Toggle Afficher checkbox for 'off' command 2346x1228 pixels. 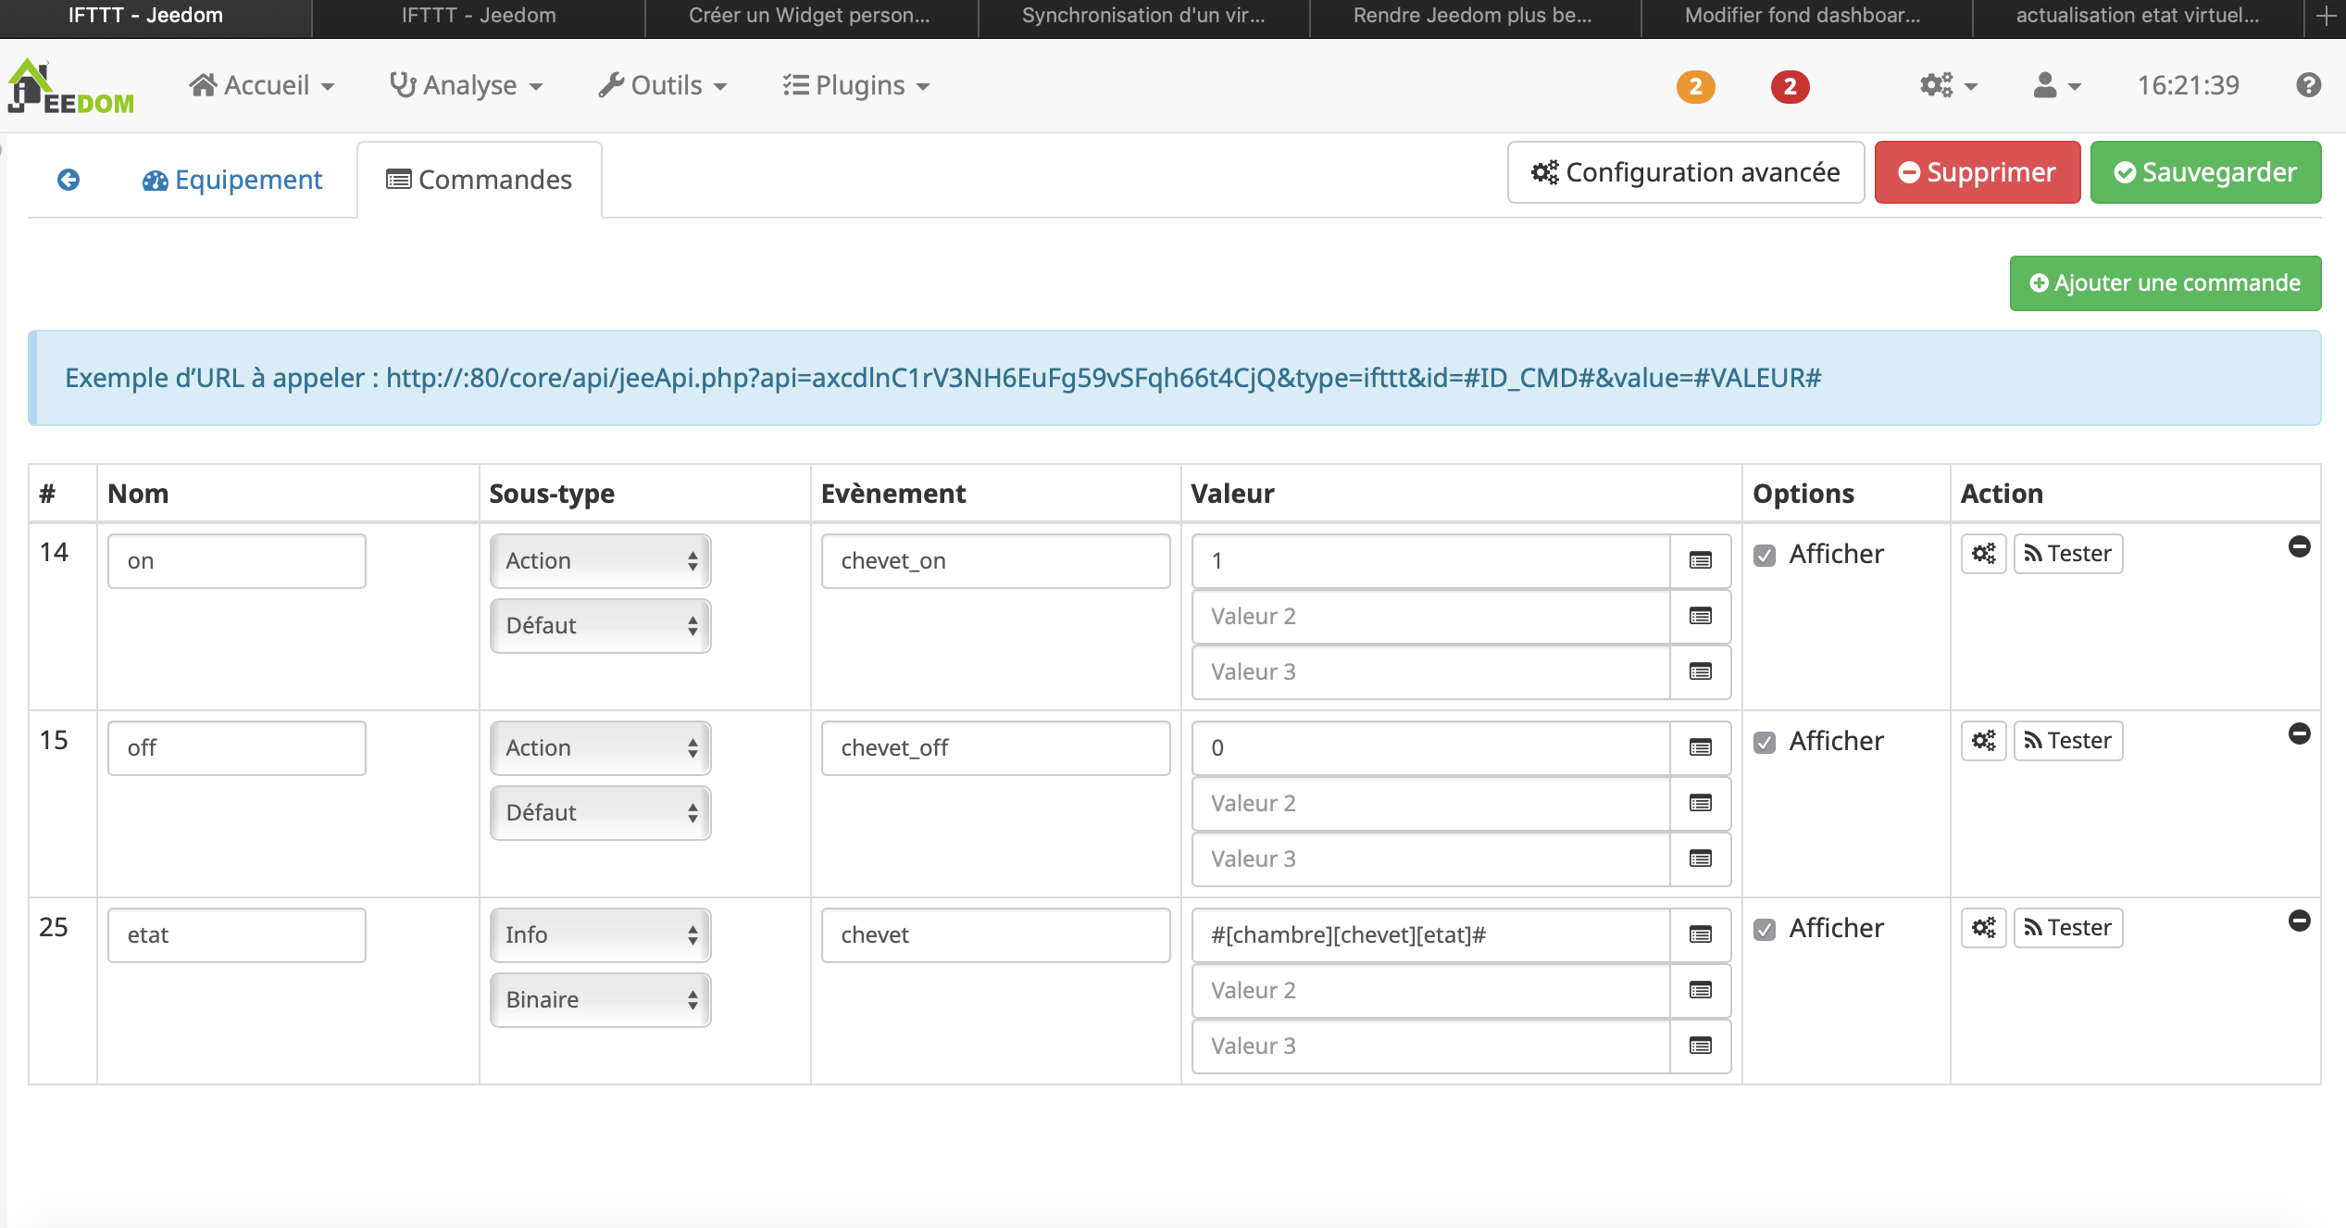(x=1765, y=743)
